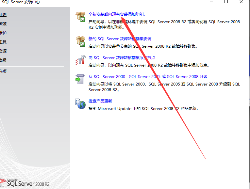Select 选项 in the left sidebar
The image size is (250, 189).
pos(3,71)
